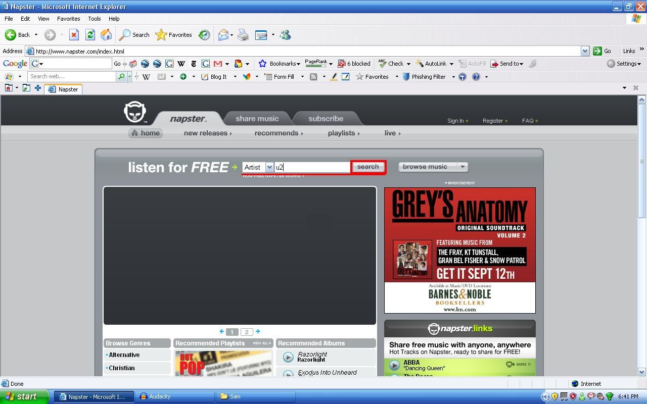Click the highlighter pen icon on Live toolbar
The width and height of the screenshot is (647, 404).
[x=334, y=77]
